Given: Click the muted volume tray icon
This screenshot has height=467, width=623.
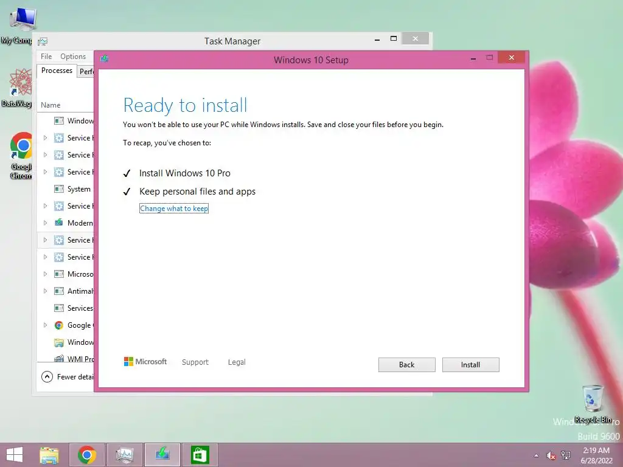Looking at the screenshot, I should click(x=551, y=455).
